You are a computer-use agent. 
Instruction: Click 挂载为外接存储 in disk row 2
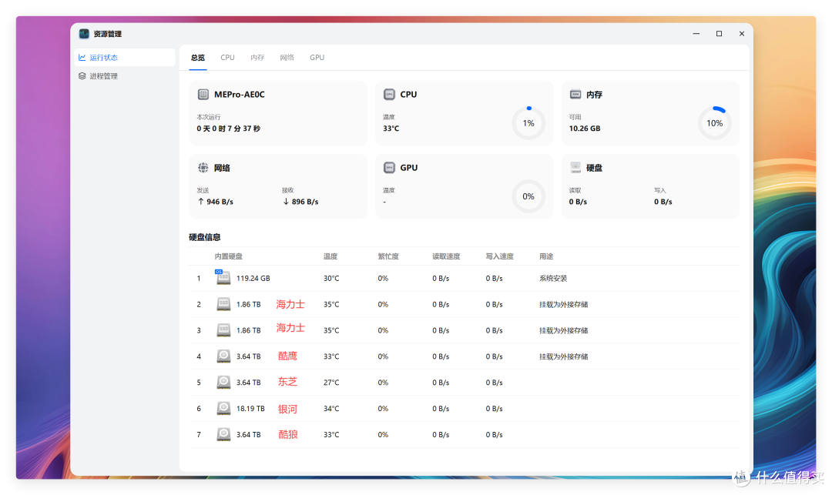(563, 304)
